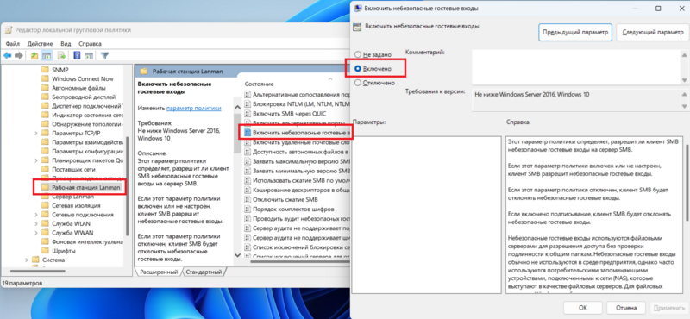Viewport: 690px width, 319px height.
Task: Click the description pane scroll down arrow
Action: pyautogui.click(x=238, y=255)
